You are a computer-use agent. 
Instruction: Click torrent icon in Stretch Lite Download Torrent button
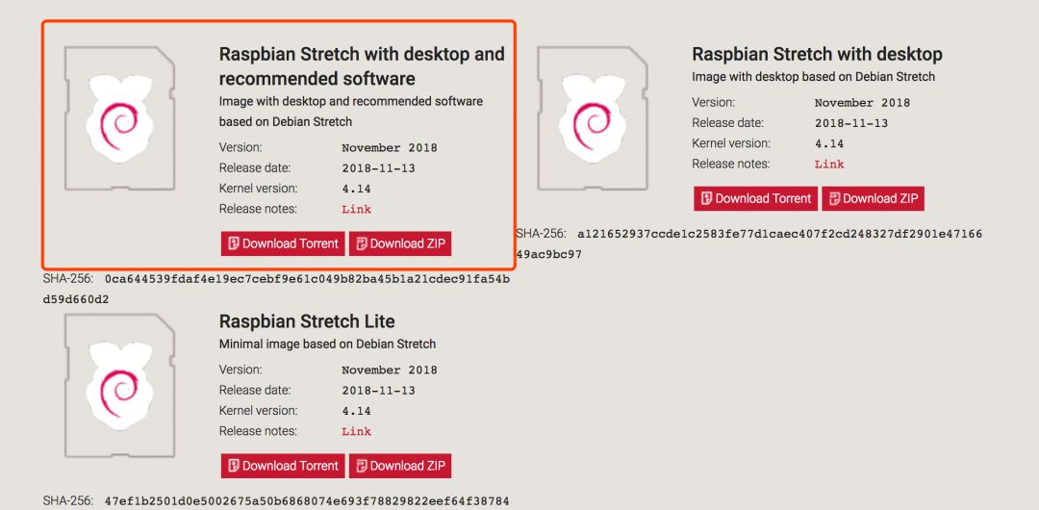(233, 466)
